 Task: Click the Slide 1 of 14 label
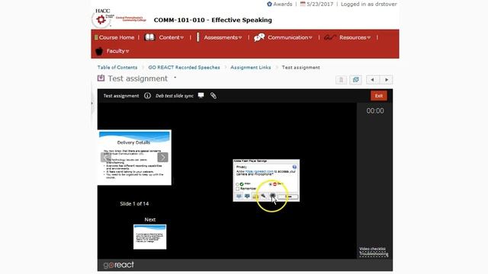pyautogui.click(x=134, y=204)
